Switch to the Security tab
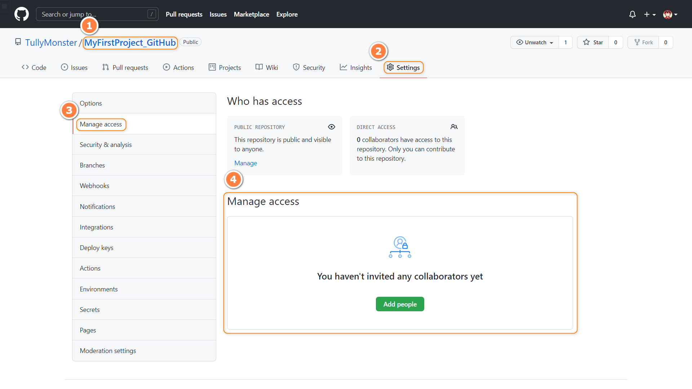The image size is (692, 389). (x=309, y=67)
